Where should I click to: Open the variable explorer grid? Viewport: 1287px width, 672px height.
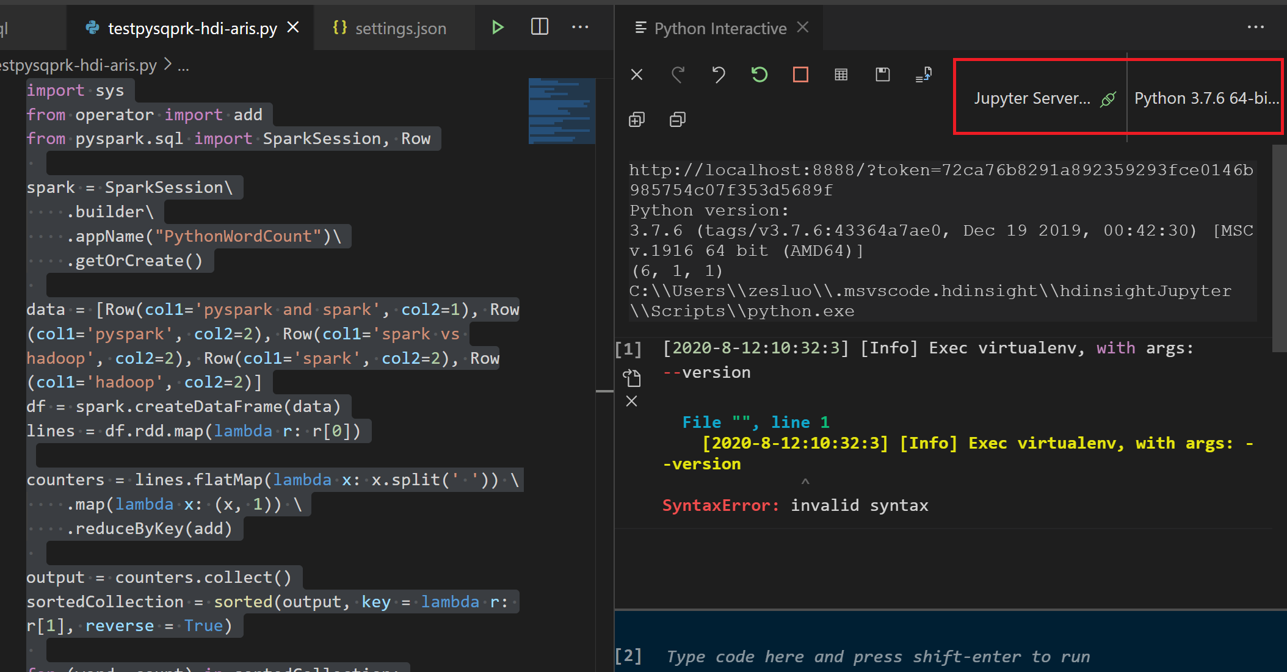point(841,74)
